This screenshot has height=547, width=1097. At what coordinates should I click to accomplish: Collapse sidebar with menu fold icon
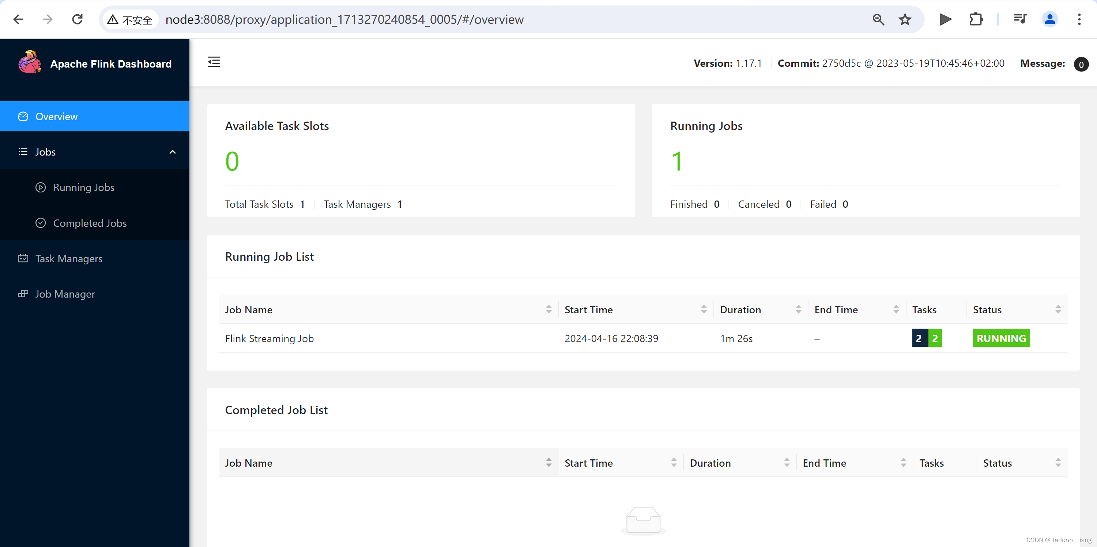[x=214, y=62]
